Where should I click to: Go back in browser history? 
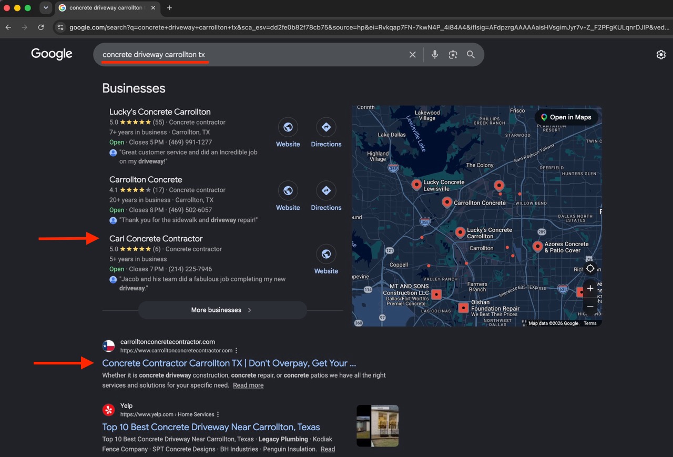pyautogui.click(x=8, y=27)
